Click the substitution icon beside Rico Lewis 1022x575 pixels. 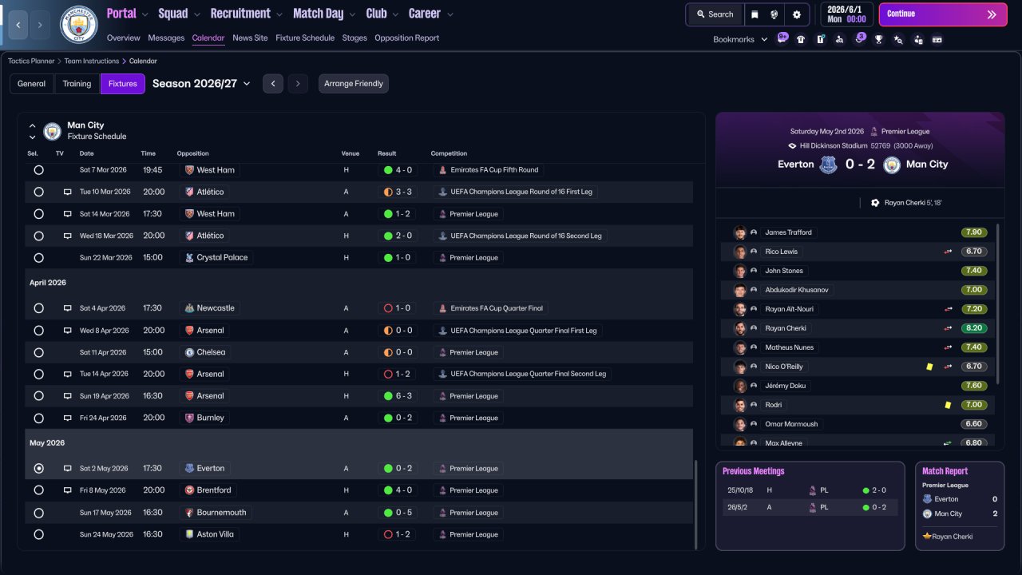click(x=949, y=252)
